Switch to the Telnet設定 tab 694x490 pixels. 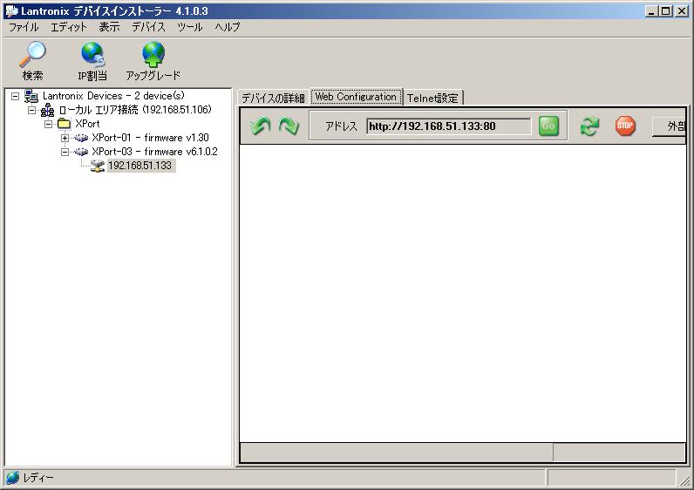pyautogui.click(x=432, y=98)
